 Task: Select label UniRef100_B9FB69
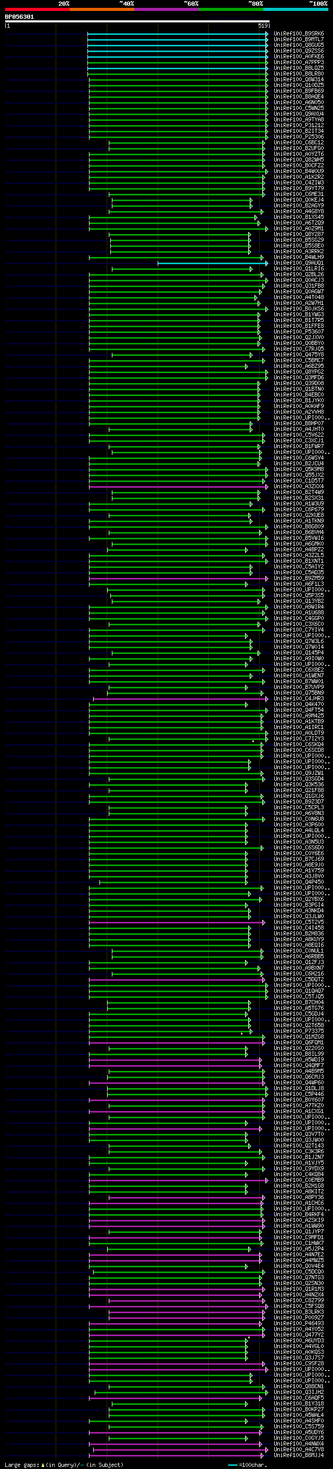299,91
